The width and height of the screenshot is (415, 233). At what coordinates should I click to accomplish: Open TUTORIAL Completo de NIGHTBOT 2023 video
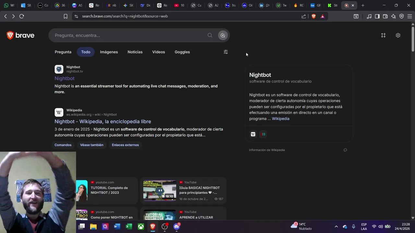[x=109, y=190]
